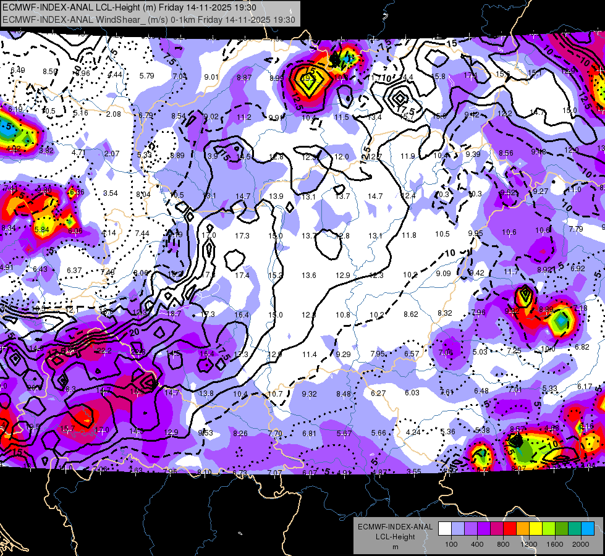Screen dimensions: 605x556
Task: Click the wind shear value '12.2'
Action: [505, 113]
